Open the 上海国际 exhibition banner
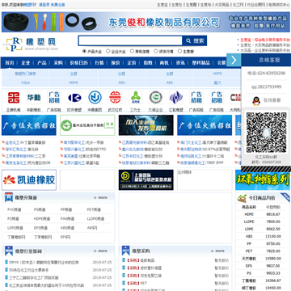This screenshot has width=291, height=291. (146, 179)
